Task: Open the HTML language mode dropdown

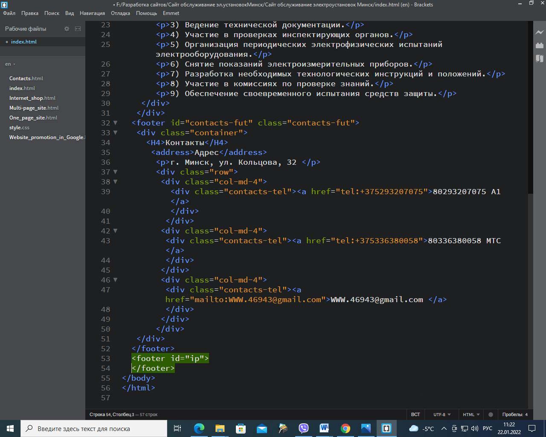Action: (471, 414)
